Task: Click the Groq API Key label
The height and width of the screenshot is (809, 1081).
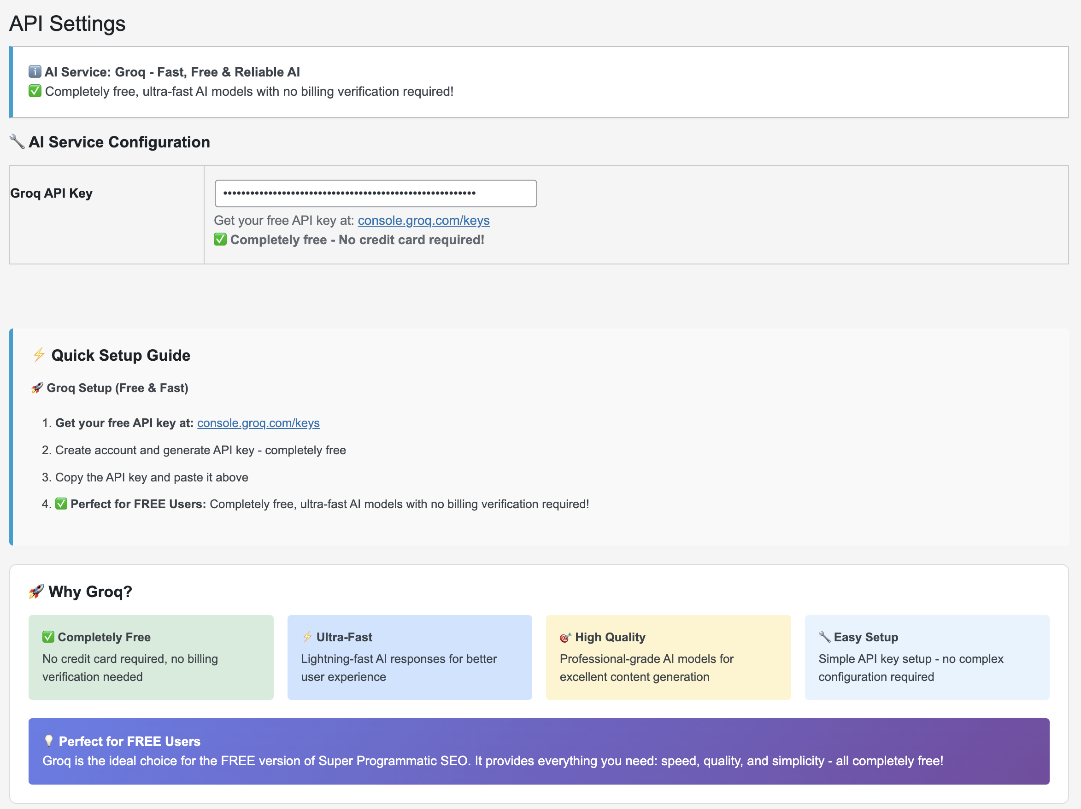Action: pyautogui.click(x=51, y=193)
